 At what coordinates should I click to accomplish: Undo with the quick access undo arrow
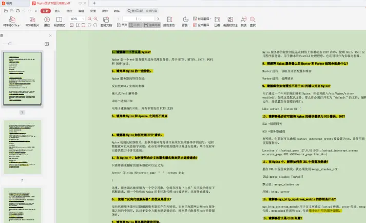(24, 11)
